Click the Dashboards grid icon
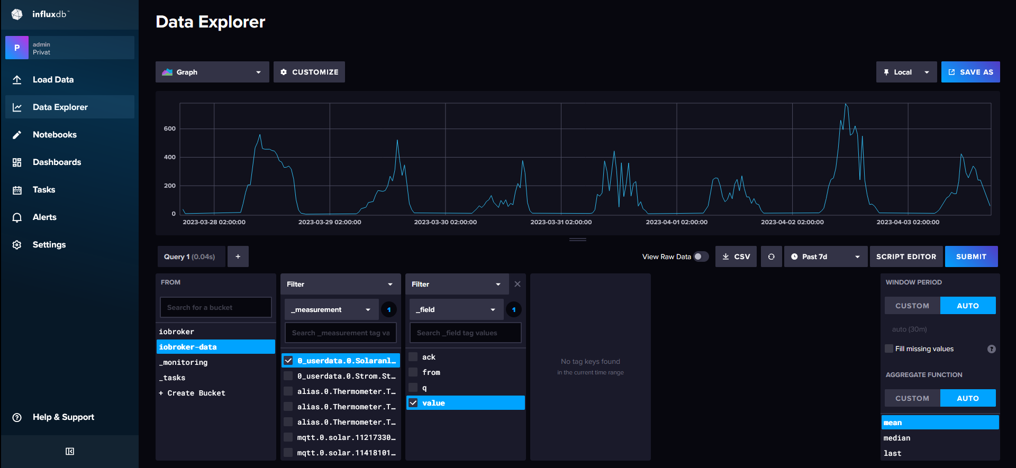Image resolution: width=1016 pixels, height=468 pixels. tap(17, 162)
